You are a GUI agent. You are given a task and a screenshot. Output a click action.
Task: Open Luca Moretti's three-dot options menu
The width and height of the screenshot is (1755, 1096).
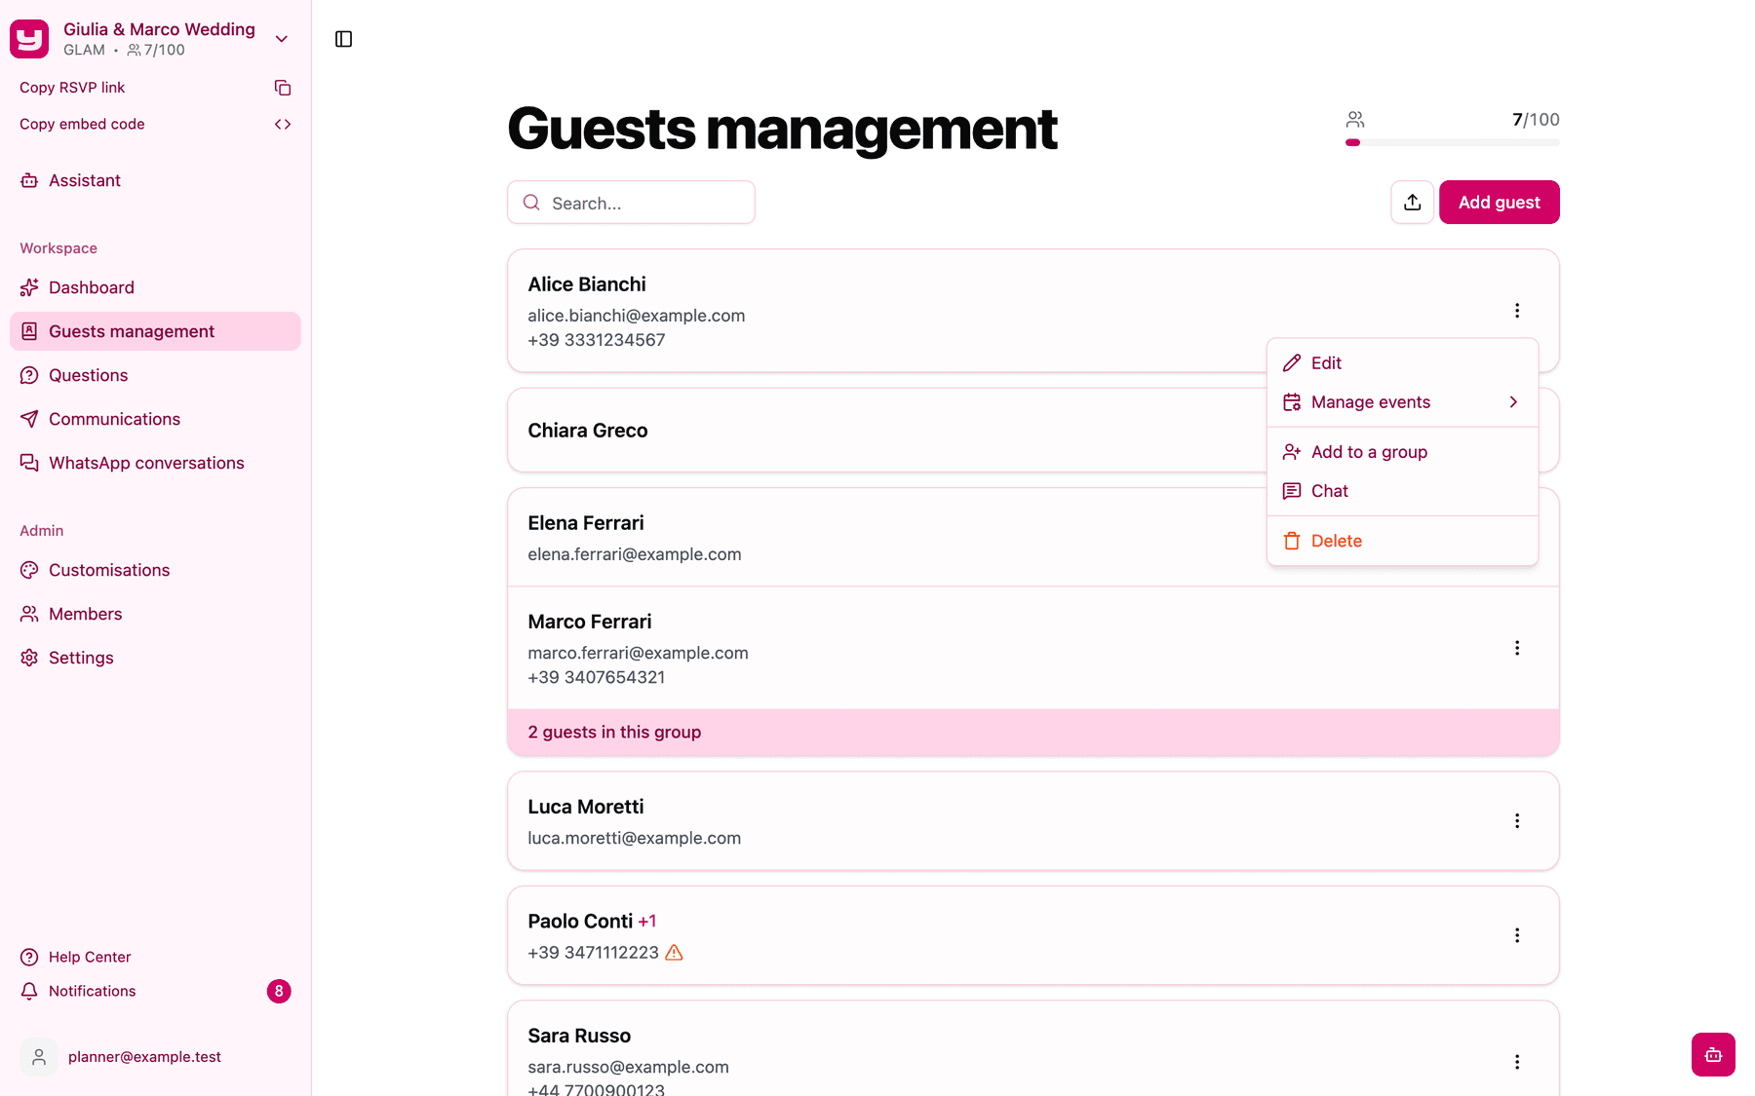(1517, 820)
